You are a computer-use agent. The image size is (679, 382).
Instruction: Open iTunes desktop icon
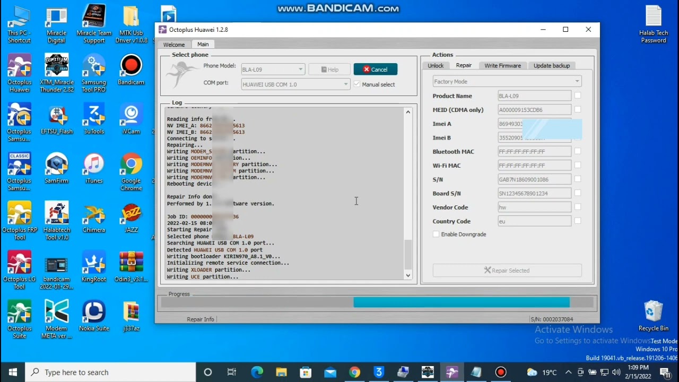tap(94, 168)
